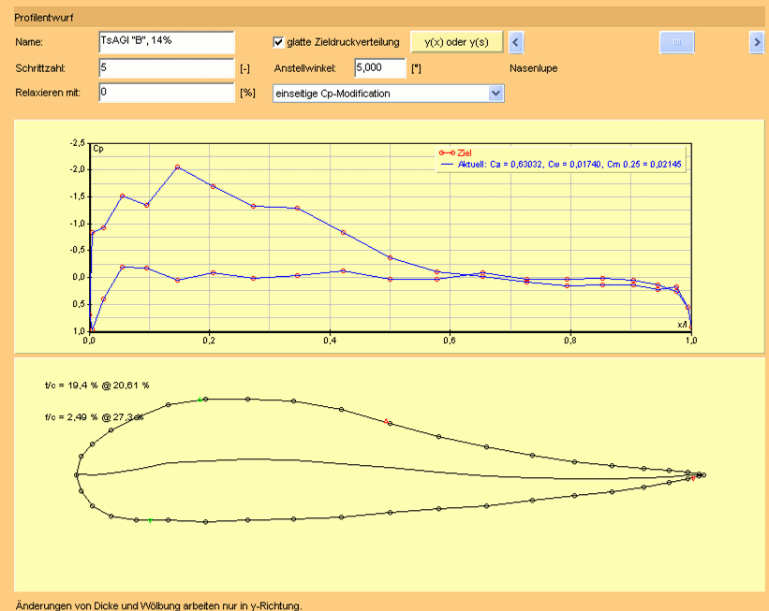The width and height of the screenshot is (769, 611).
Task: Click the Name field with TsAGI text
Action: click(166, 42)
